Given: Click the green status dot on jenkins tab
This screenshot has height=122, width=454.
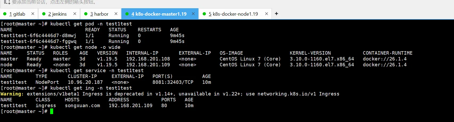Looking at the screenshot, I should click(x=44, y=14).
